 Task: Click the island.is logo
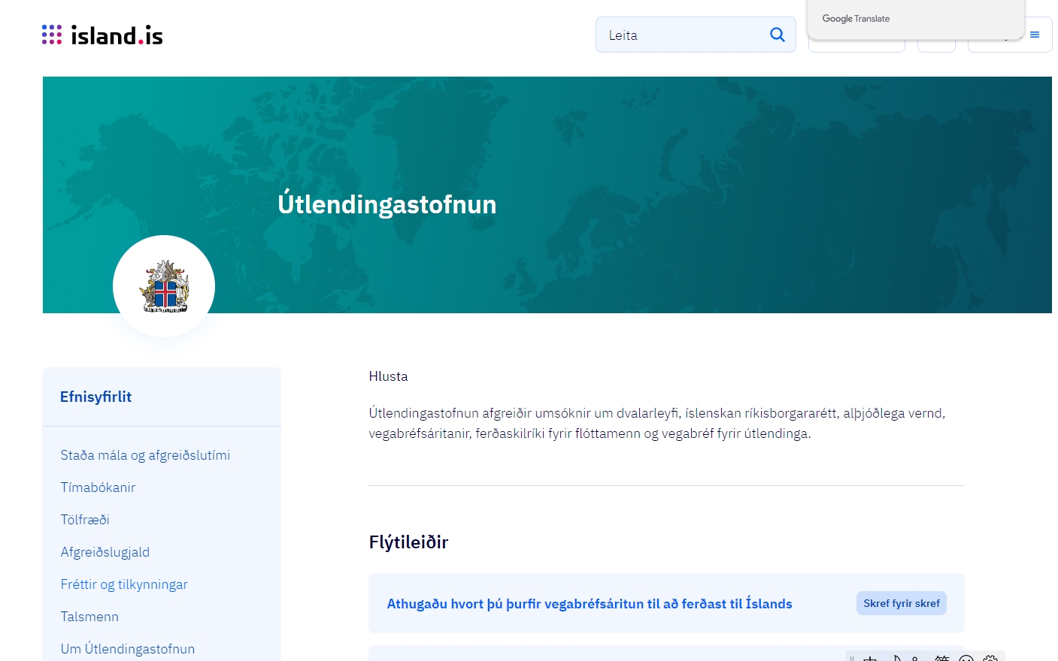click(x=102, y=35)
